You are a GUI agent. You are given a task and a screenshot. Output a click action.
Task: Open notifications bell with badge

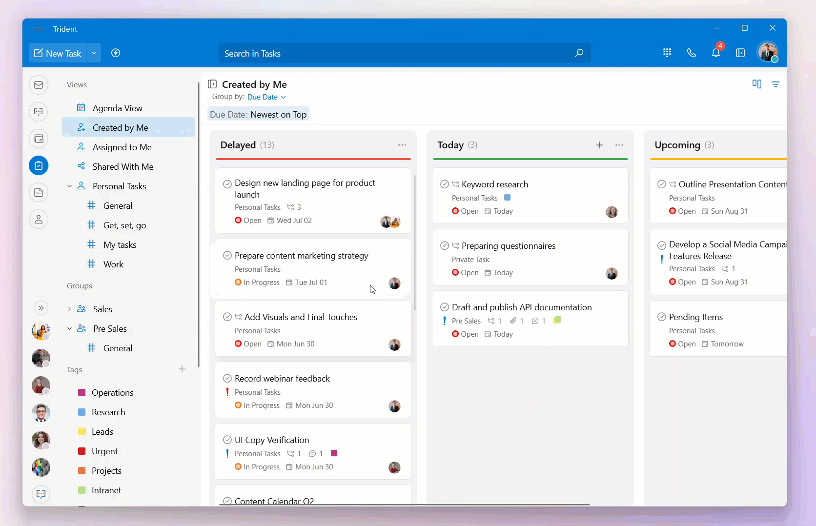716,53
